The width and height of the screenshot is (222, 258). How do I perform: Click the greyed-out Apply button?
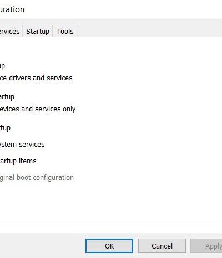[x=206, y=246]
